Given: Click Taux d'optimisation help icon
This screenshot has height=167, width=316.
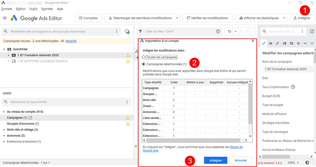Looking at the screenshot, I should 293,87.
